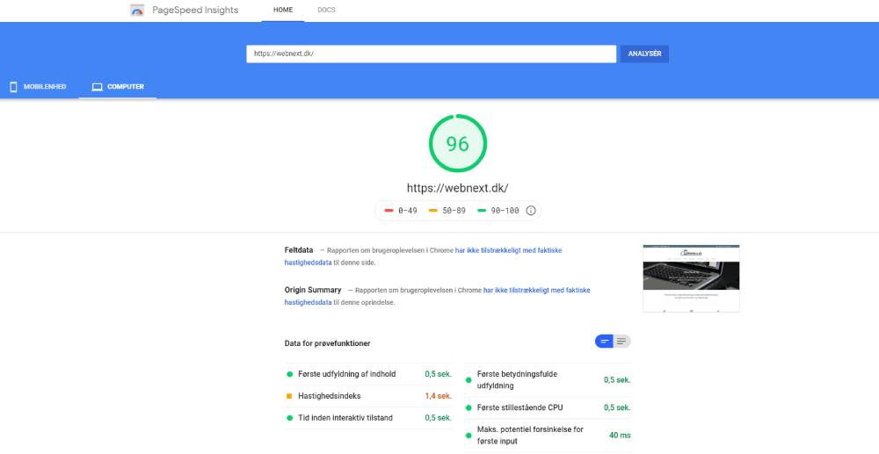Click the PageSpeed Insights logo icon

137,10
